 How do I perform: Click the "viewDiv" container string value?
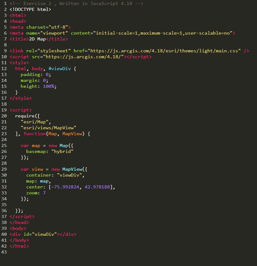(70, 175)
